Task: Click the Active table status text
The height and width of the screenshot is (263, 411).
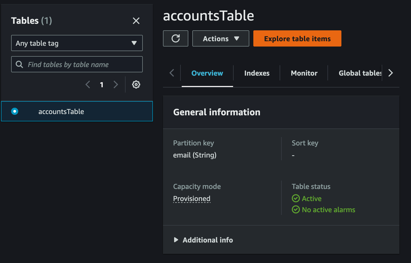Action: [x=312, y=199]
